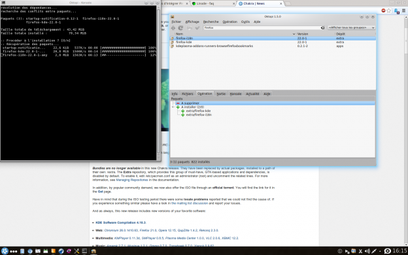Switch to the Info tab
This screenshot has width=408, height=255.
175,93
